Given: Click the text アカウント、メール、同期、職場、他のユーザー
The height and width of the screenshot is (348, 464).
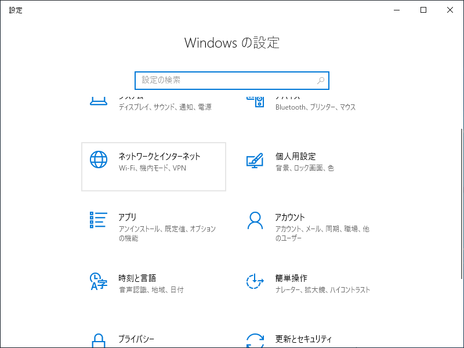Looking at the screenshot, I should tap(322, 234).
